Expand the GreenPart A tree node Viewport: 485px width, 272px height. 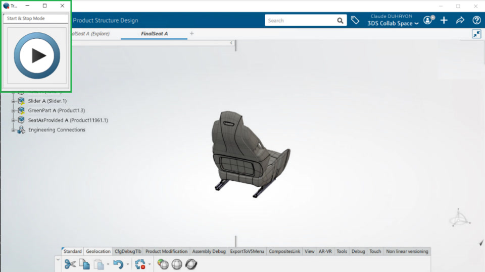point(13,111)
